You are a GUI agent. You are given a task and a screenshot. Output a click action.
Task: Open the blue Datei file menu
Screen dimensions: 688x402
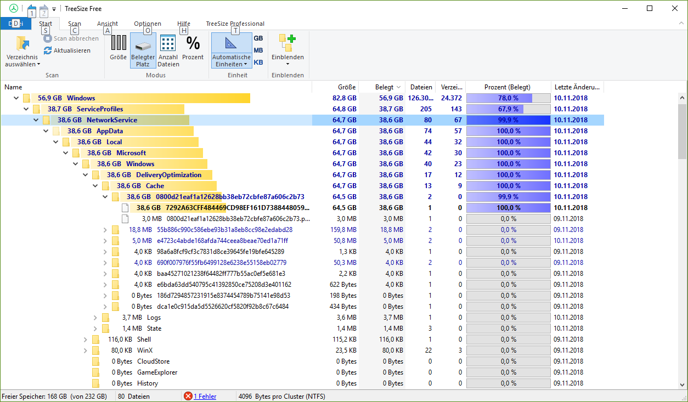15,24
